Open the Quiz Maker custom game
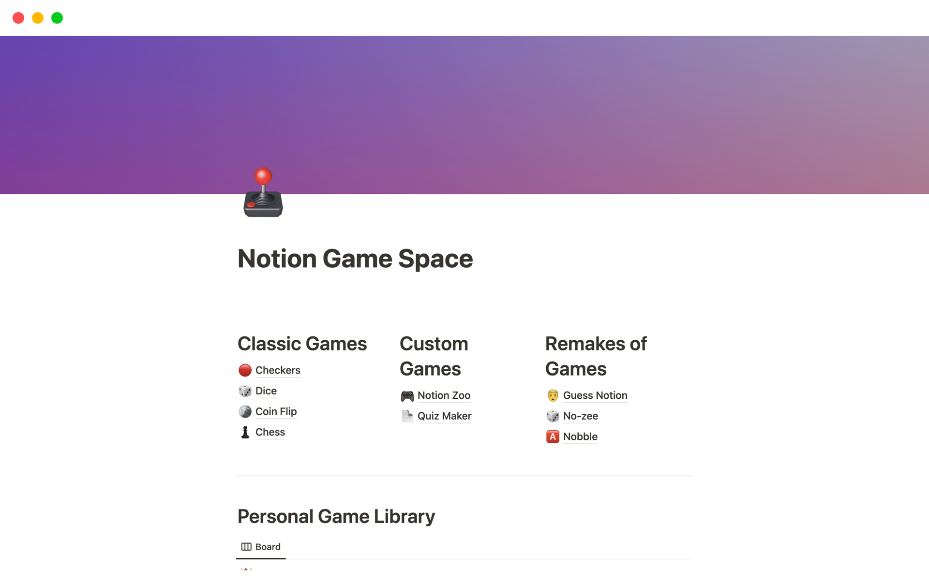 click(443, 415)
